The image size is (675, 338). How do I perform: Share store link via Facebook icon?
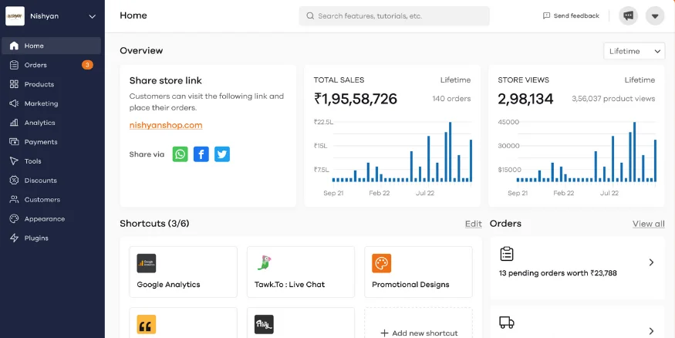(201, 154)
